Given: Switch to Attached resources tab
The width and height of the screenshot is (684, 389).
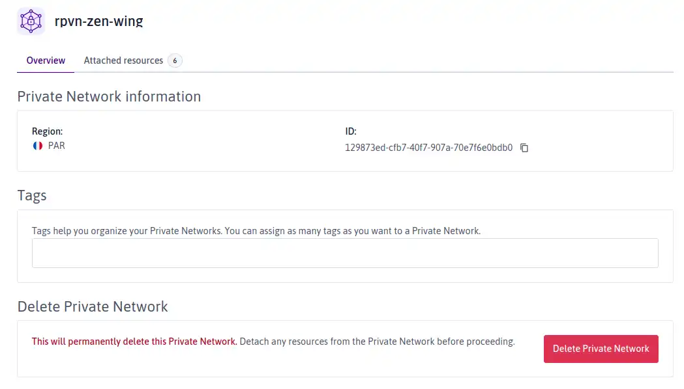Looking at the screenshot, I should (x=123, y=60).
